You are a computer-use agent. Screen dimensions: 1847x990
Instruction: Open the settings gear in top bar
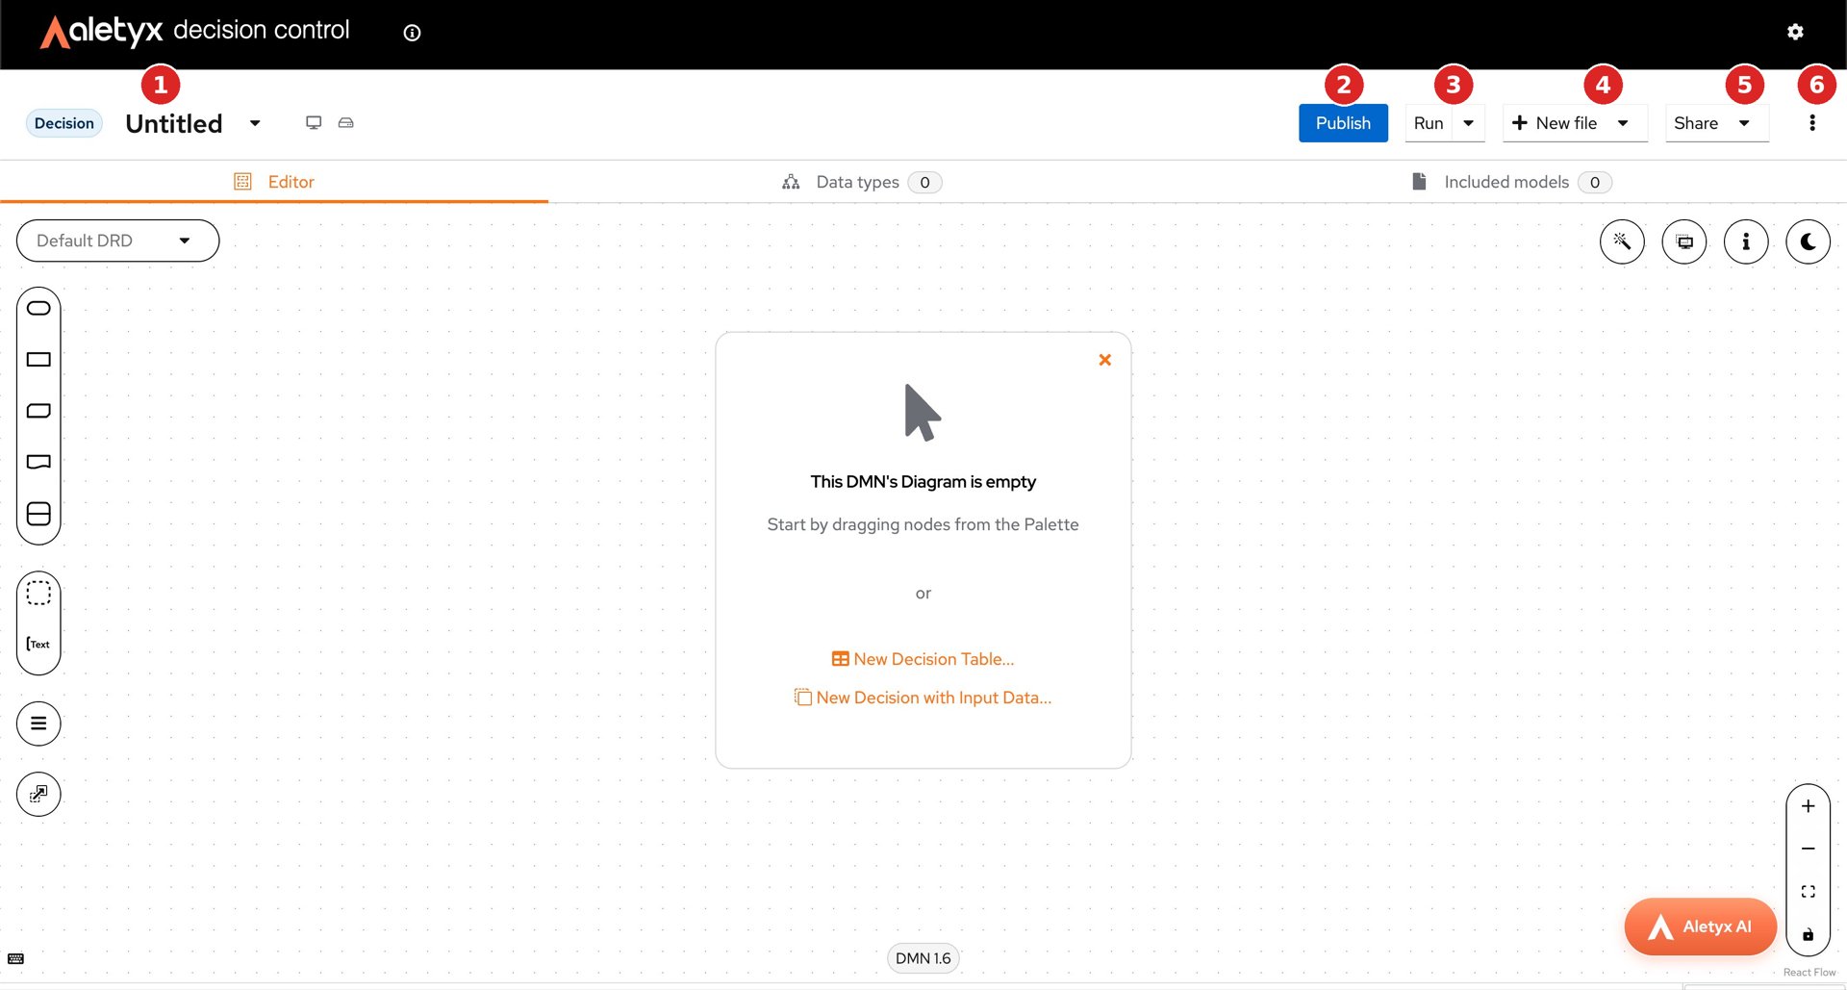pos(1795,32)
